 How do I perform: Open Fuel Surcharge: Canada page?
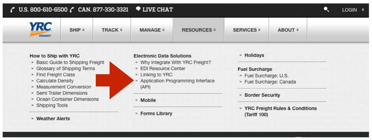pyautogui.click(x=270, y=82)
